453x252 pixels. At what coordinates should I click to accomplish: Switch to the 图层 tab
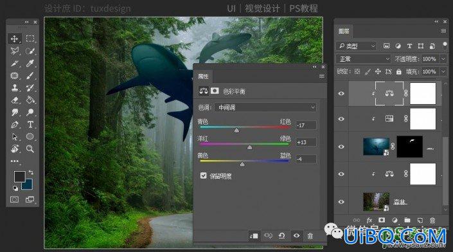point(344,32)
